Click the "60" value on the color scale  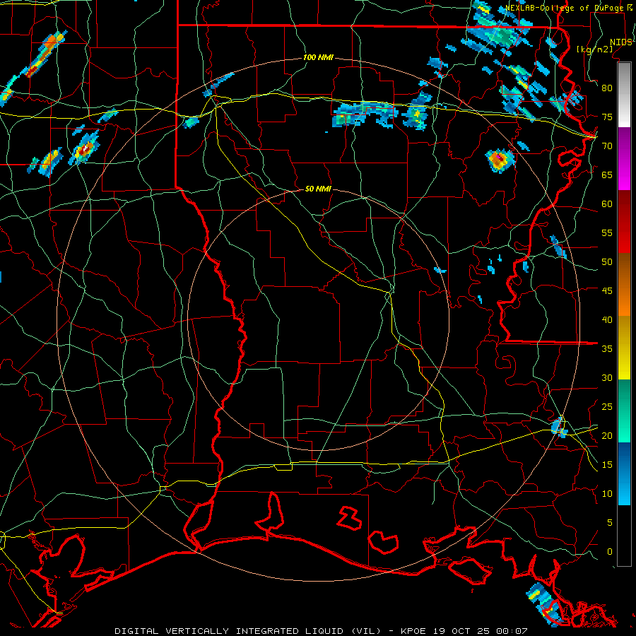point(607,204)
